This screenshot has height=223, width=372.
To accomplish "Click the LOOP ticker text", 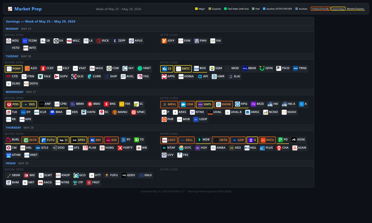I will point(203,119).
